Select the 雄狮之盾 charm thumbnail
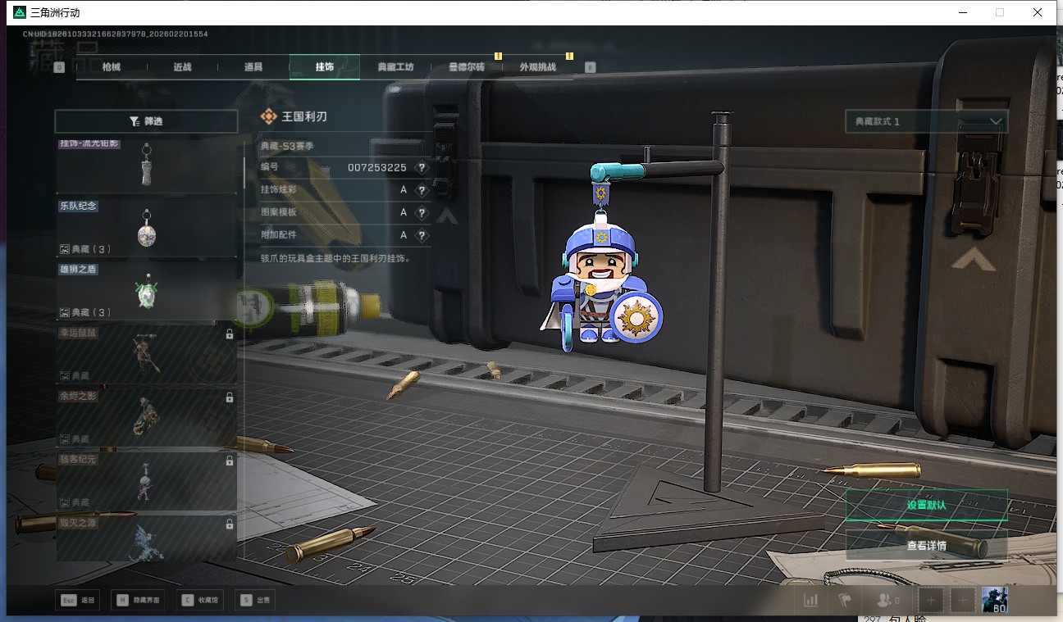Screen dimensions: 1063x622 (x=146, y=293)
